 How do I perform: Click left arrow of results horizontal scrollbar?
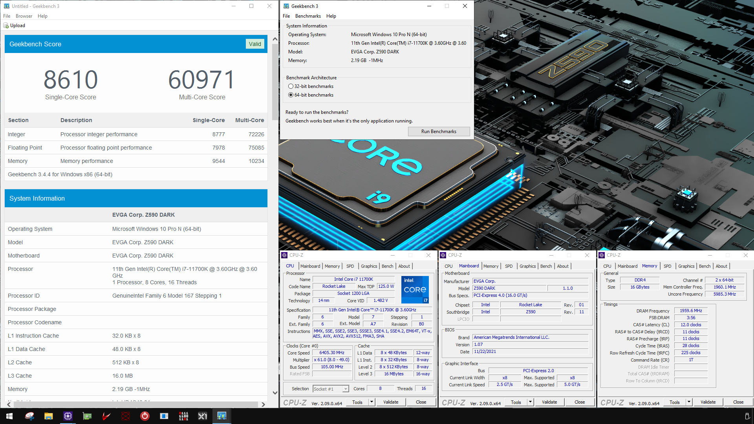tap(9, 404)
